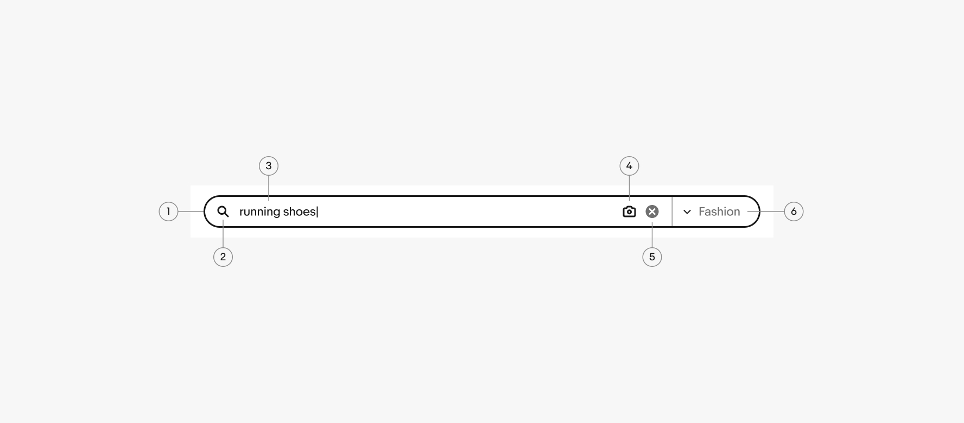The image size is (964, 423).
Task: Activate the search icon to submit the query
Action: 224,212
